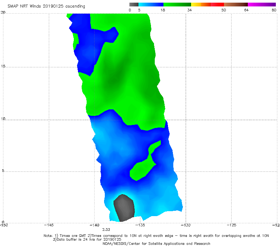Image resolution: width=280 pixels, height=246 pixels.
Task: Click the longitude axis label '-125'
Action: 232,225
